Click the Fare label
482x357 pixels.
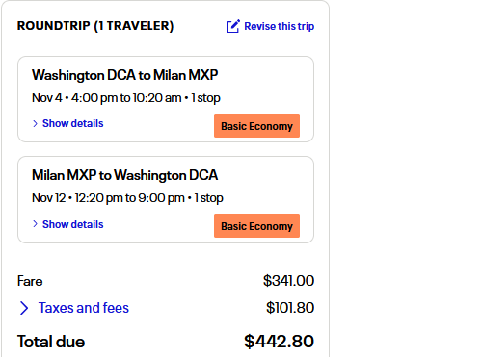30,281
